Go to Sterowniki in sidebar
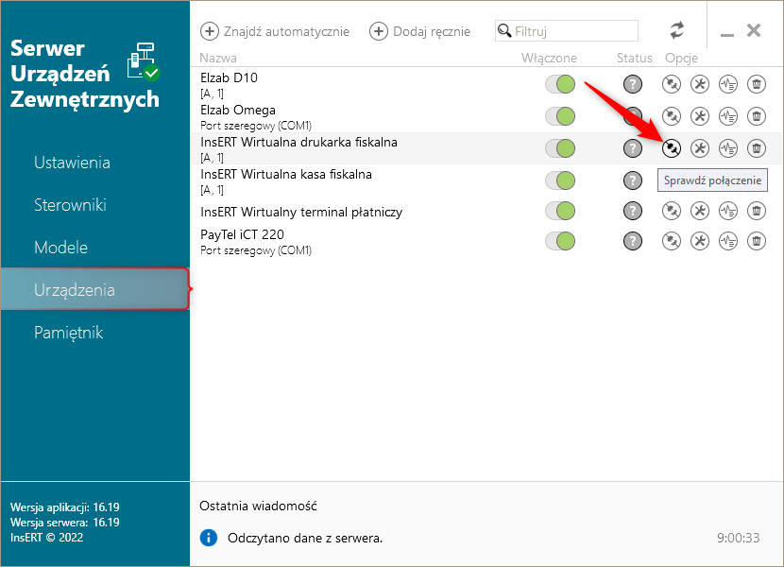 pyautogui.click(x=95, y=205)
